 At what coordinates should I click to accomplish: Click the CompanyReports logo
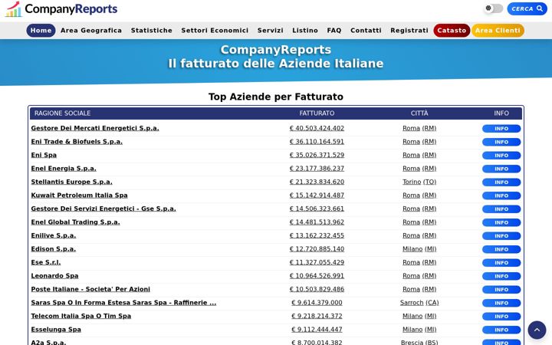coord(61,8)
